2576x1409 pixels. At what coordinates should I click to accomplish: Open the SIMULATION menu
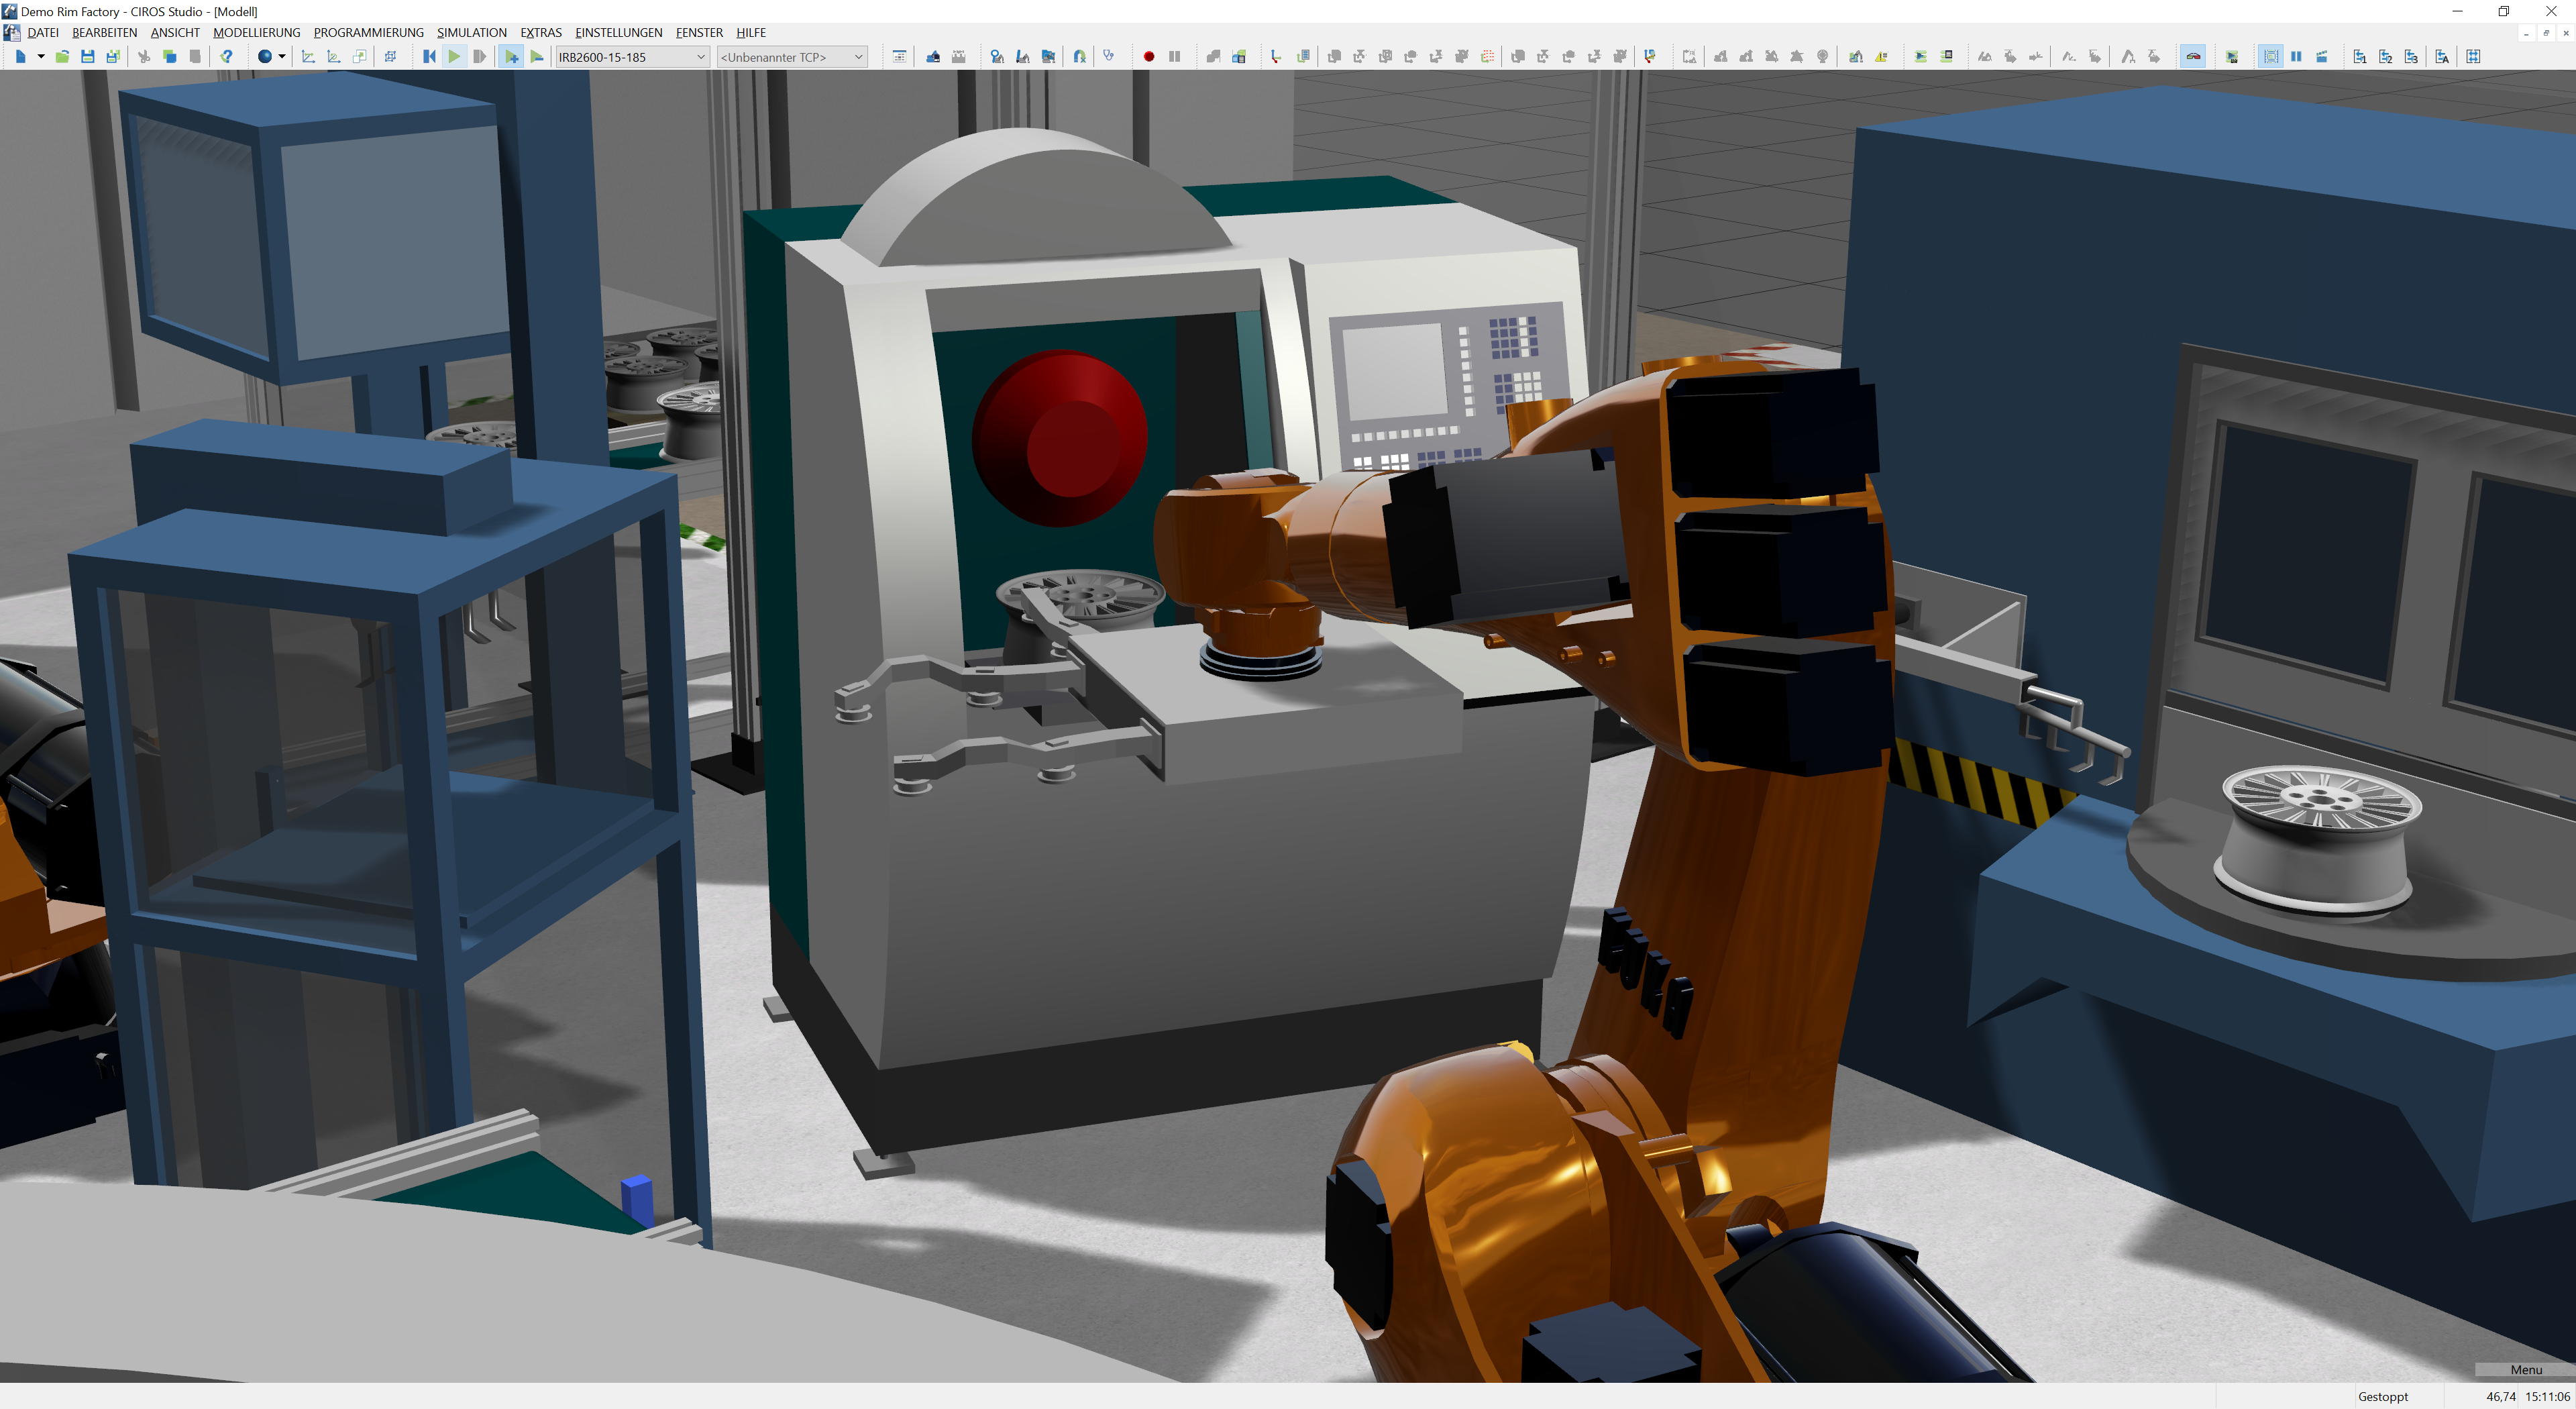pos(471,33)
